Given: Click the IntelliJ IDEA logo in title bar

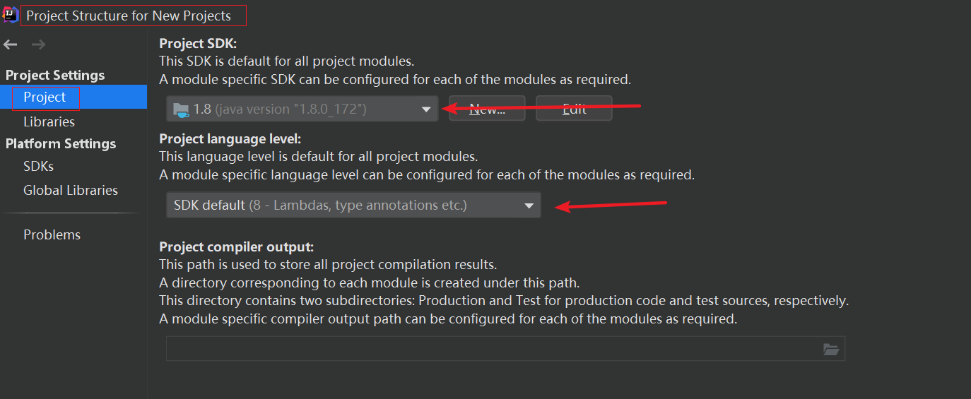Looking at the screenshot, I should point(10,14).
